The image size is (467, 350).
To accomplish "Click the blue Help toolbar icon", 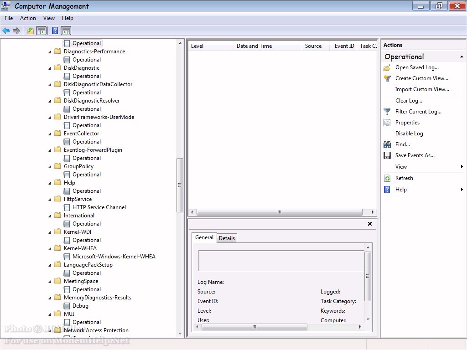I will coord(55,31).
